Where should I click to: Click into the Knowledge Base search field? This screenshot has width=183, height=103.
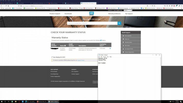pyautogui.click(x=92, y=23)
